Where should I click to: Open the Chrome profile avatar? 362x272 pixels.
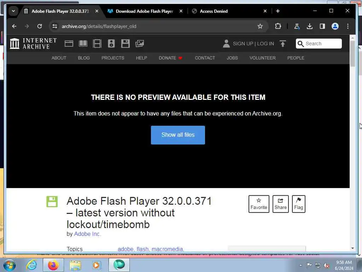point(335,26)
